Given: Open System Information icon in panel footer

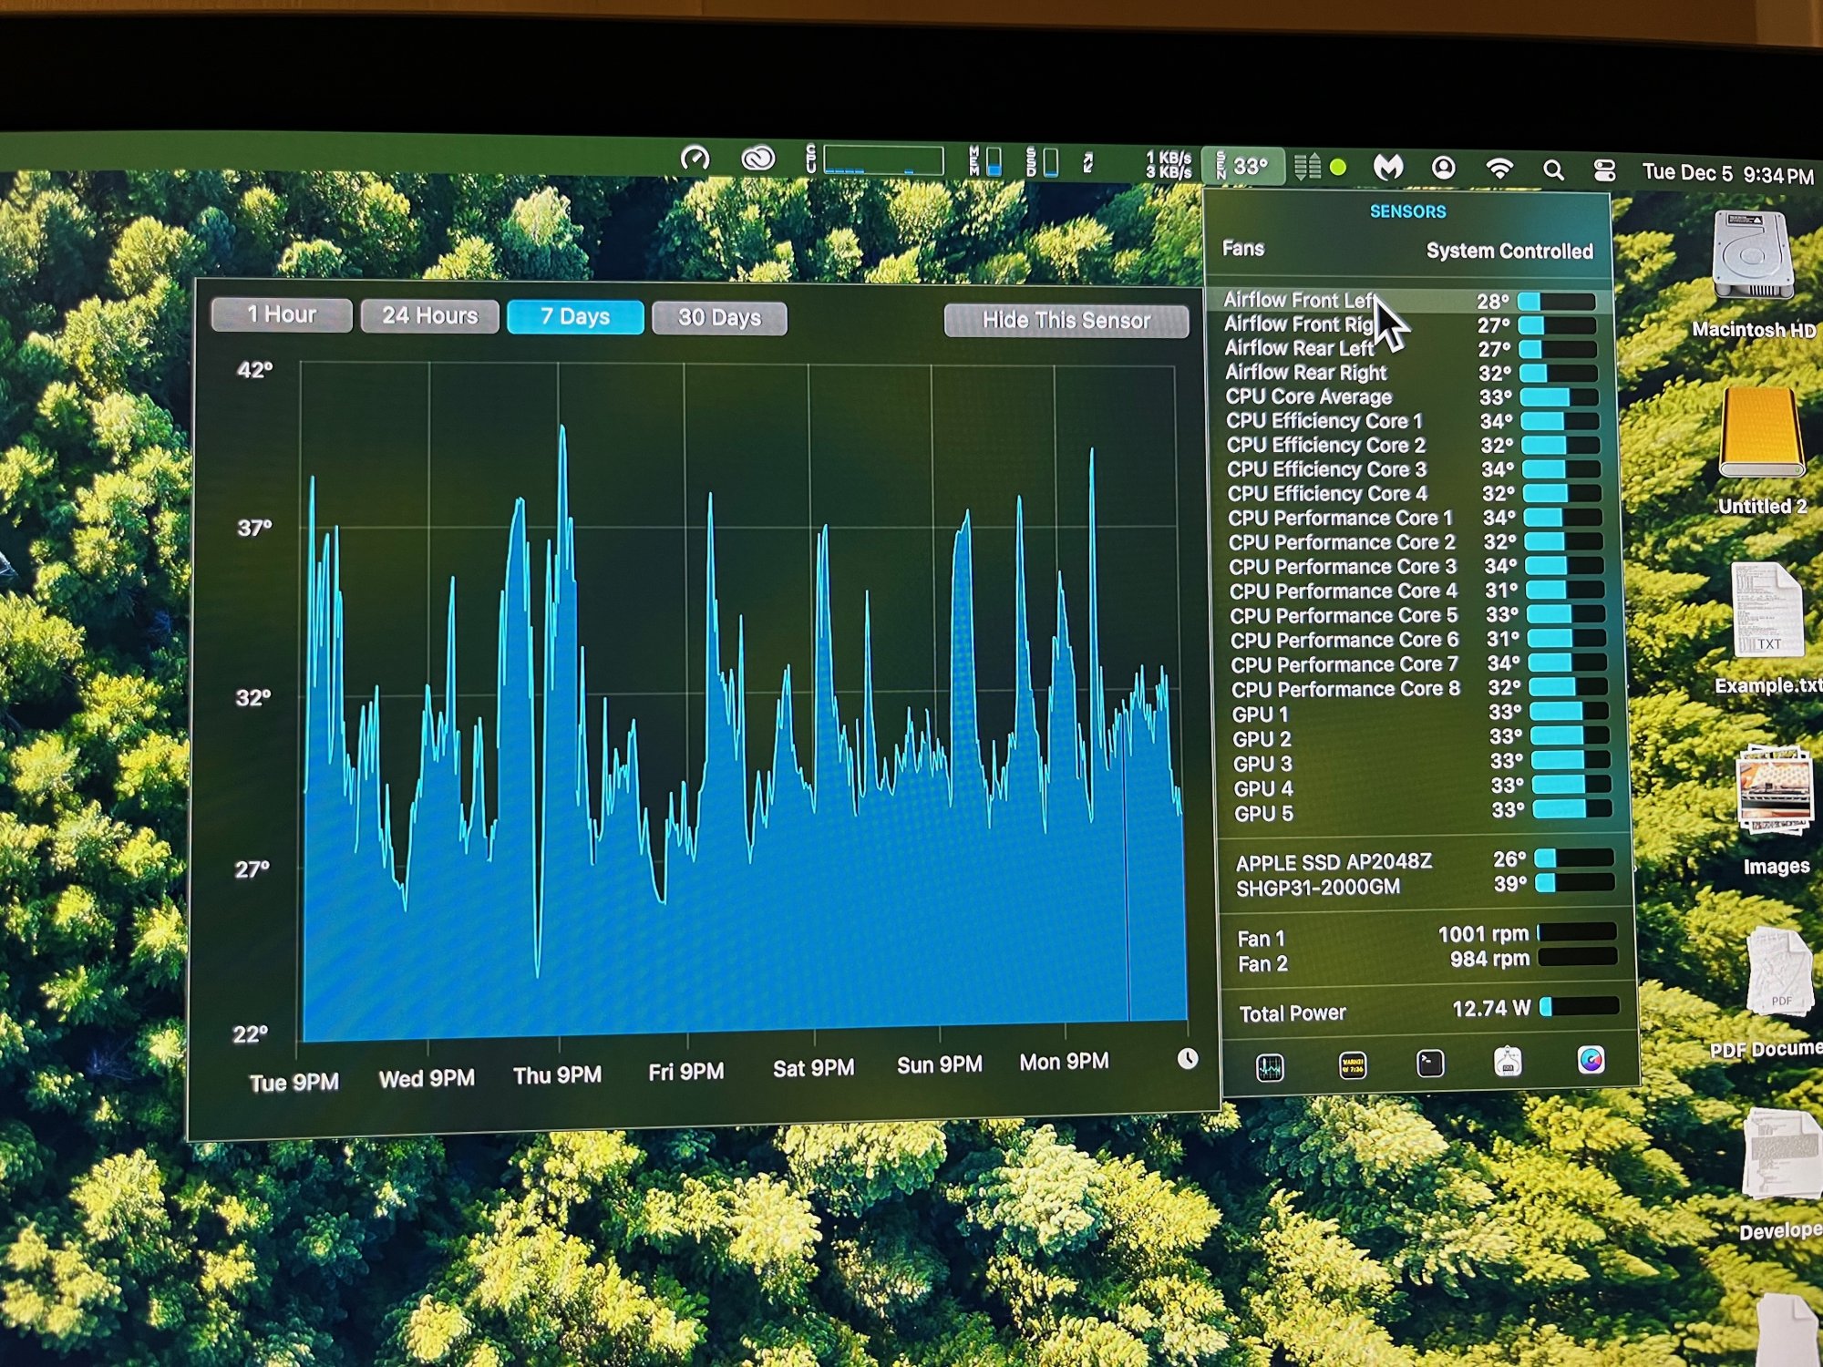Looking at the screenshot, I should click(x=1508, y=1062).
